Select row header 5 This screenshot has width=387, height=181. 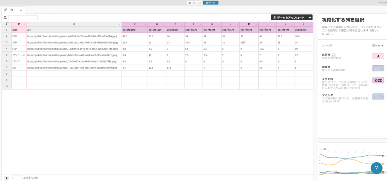(x=6, y=55)
